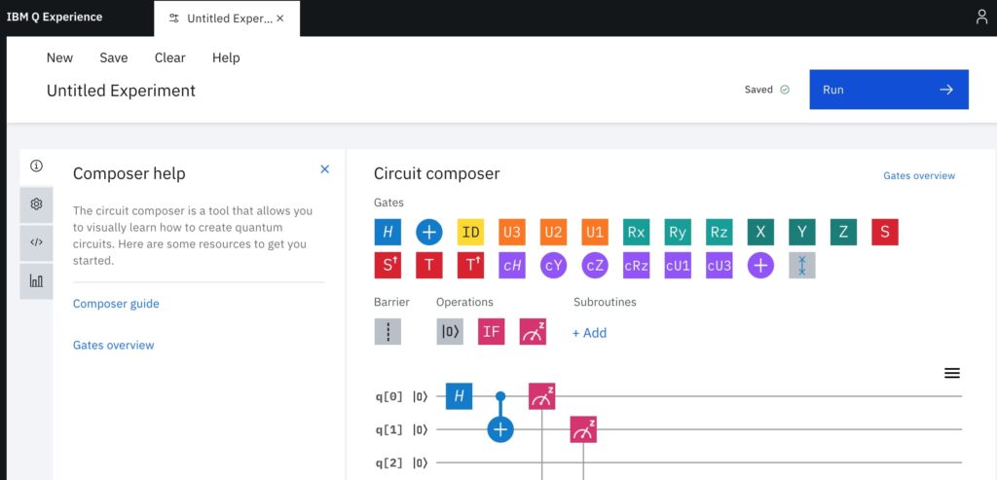Click the Clear menu item
The height and width of the screenshot is (480, 997).
(x=169, y=57)
